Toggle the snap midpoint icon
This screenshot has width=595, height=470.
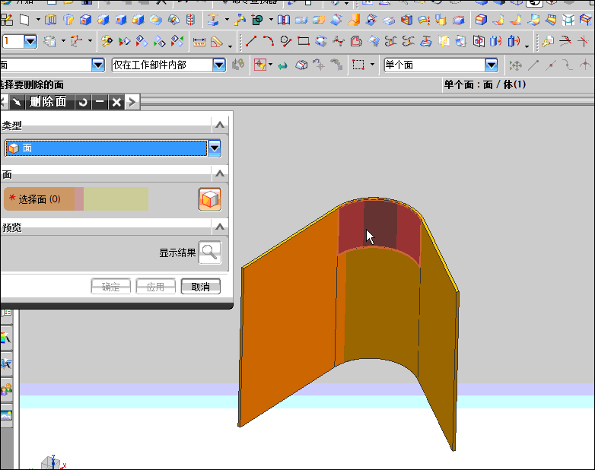(x=551, y=65)
